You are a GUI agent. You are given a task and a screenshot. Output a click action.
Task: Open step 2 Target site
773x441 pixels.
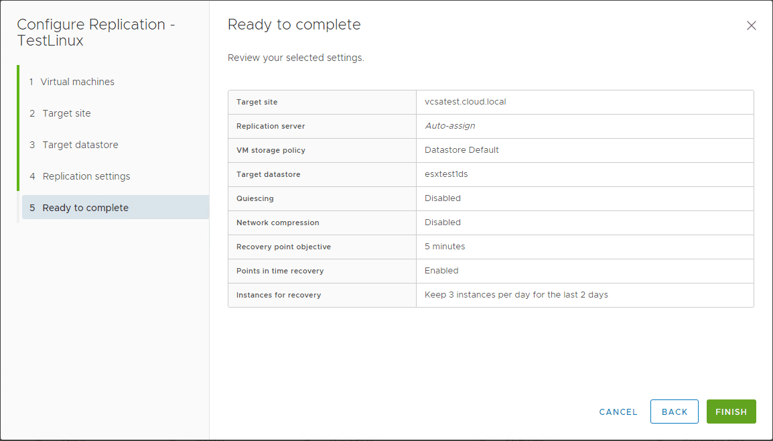(66, 113)
